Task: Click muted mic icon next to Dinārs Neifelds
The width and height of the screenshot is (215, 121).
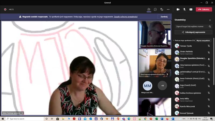Action: tap(209, 52)
